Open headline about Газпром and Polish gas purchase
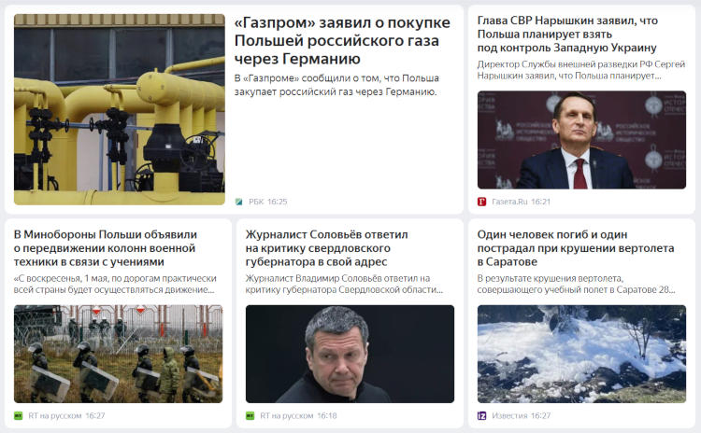701x433 pixels. click(x=342, y=41)
